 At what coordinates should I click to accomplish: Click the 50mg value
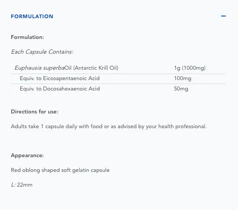point(181,89)
